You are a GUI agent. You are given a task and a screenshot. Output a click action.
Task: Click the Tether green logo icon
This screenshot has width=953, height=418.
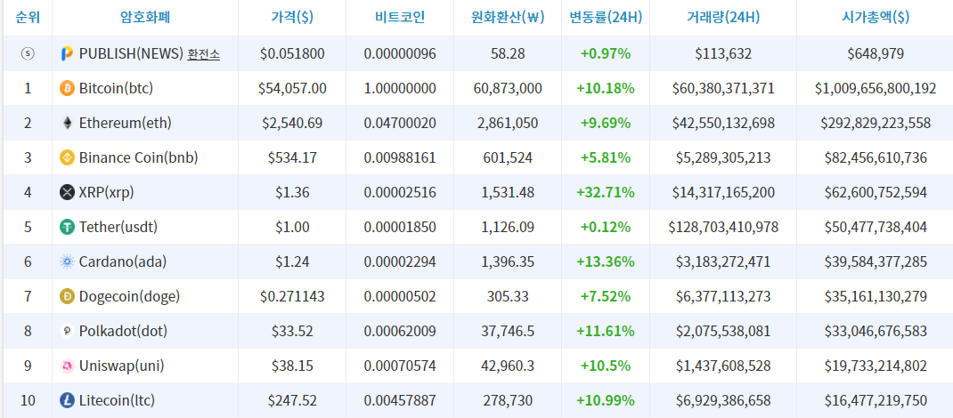tap(67, 228)
